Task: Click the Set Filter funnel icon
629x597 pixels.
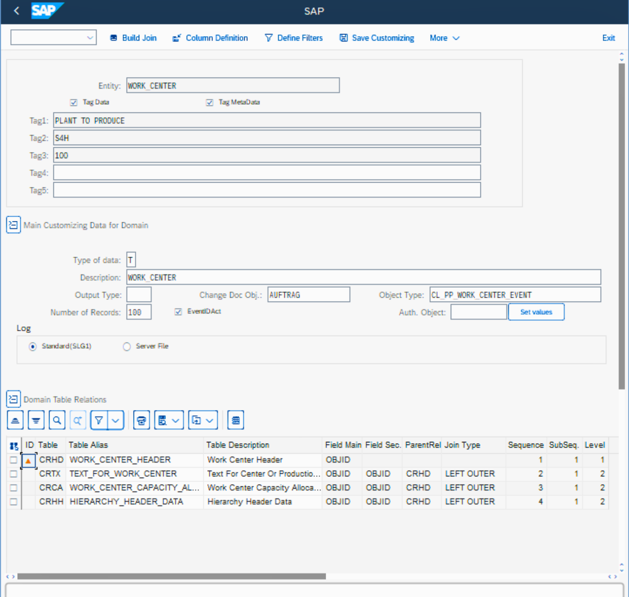Action: tap(99, 420)
